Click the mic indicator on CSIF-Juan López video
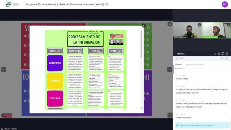This screenshot has height=130, width=231. pyautogui.click(x=199, y=25)
